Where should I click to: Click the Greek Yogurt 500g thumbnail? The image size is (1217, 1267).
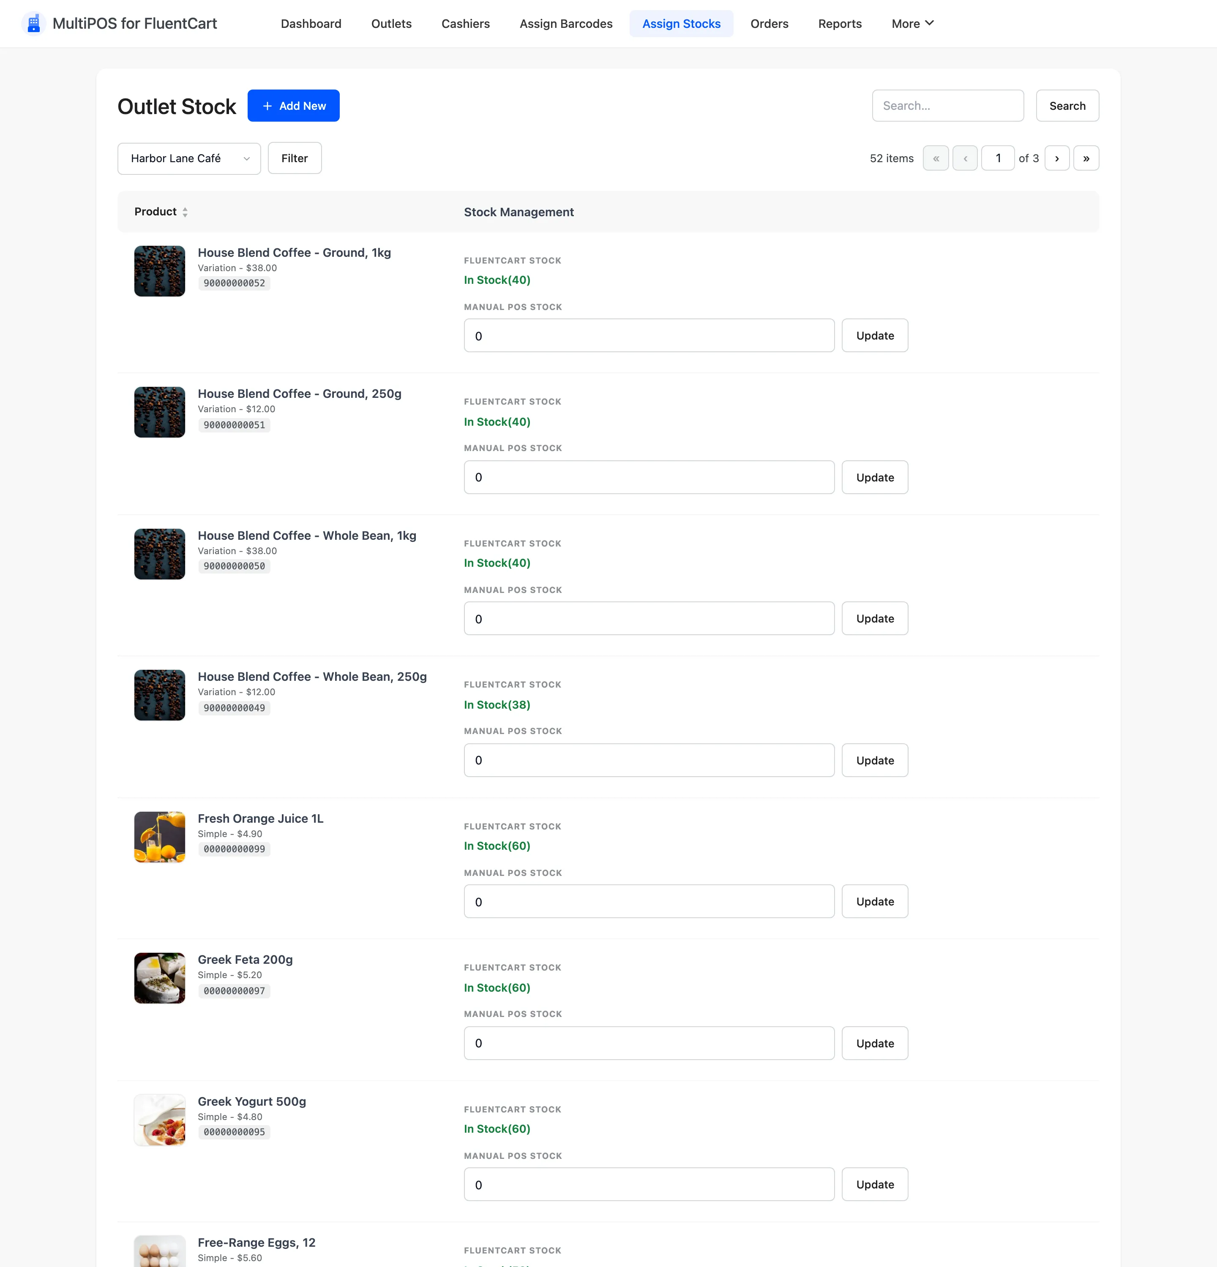click(160, 1120)
